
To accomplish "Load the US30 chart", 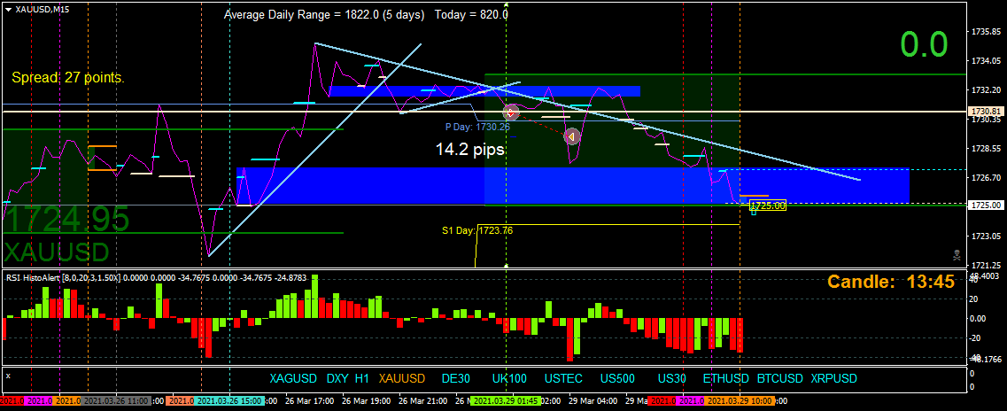I will (x=671, y=378).
